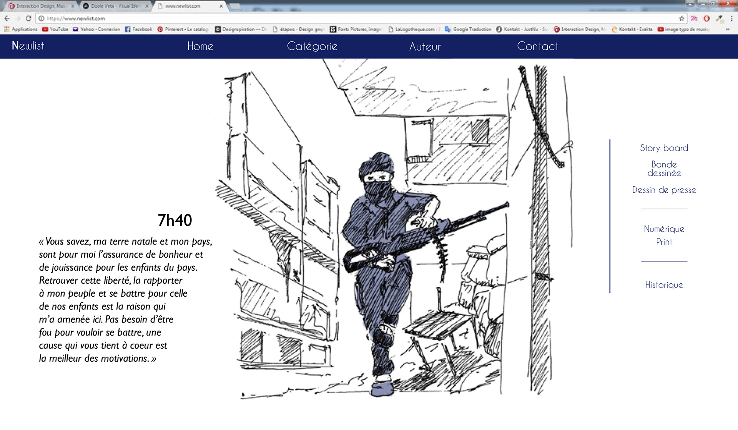738x430 pixels.
Task: Click the pink M extension icon
Action: coord(694,18)
